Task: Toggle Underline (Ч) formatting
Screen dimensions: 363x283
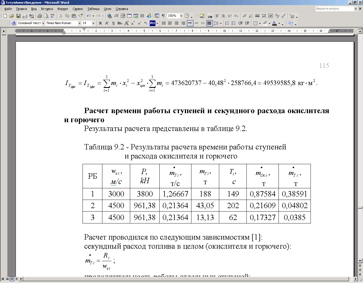Action: [x=113, y=23]
